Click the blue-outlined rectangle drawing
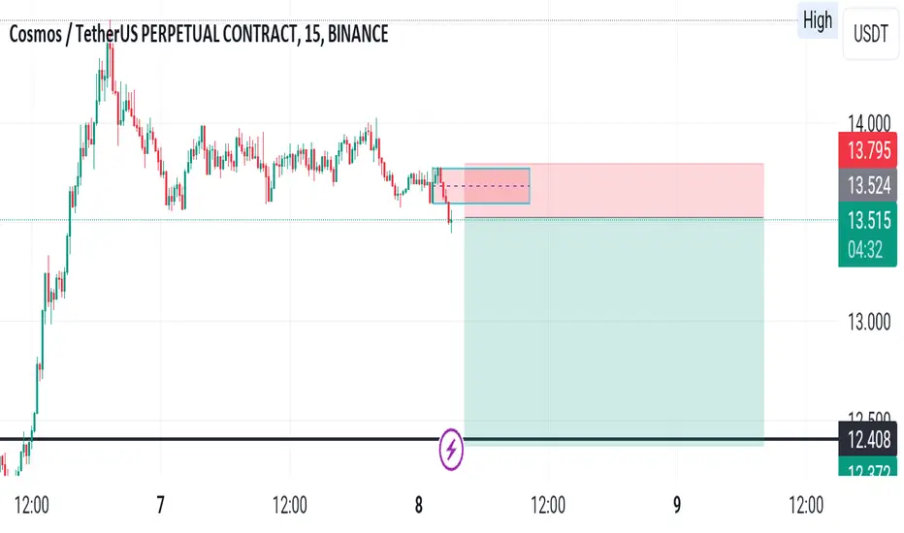Screen dimensions: 904x533 pos(481,185)
